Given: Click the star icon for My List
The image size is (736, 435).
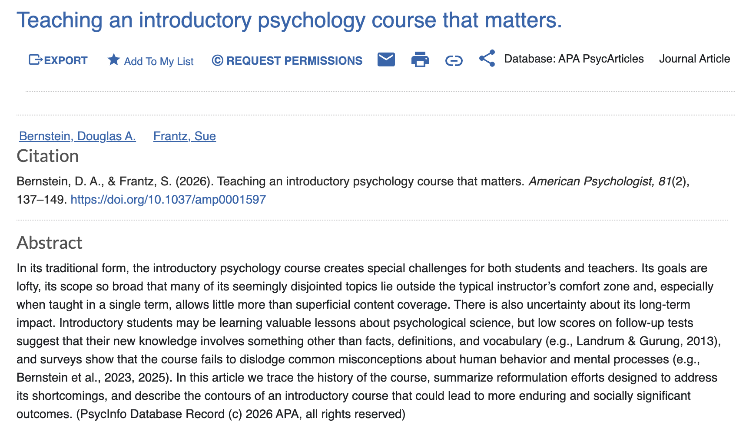Looking at the screenshot, I should [x=113, y=60].
